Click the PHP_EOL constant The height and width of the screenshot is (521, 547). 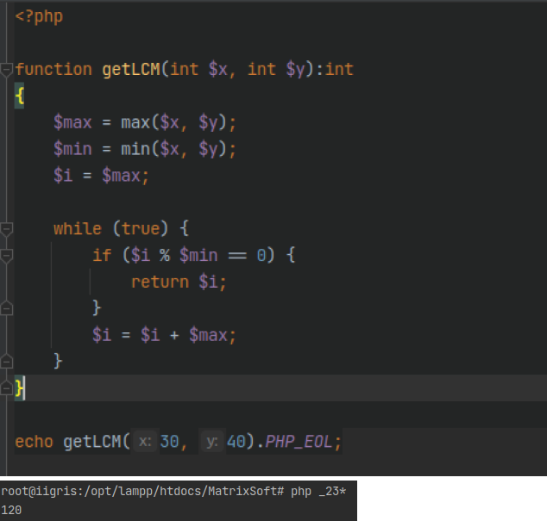click(299, 442)
